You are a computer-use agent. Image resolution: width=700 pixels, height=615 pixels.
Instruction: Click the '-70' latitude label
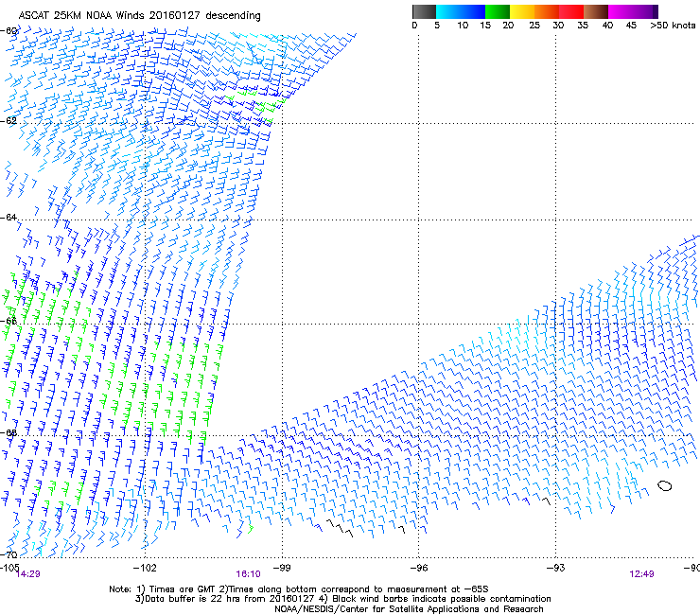(9, 554)
